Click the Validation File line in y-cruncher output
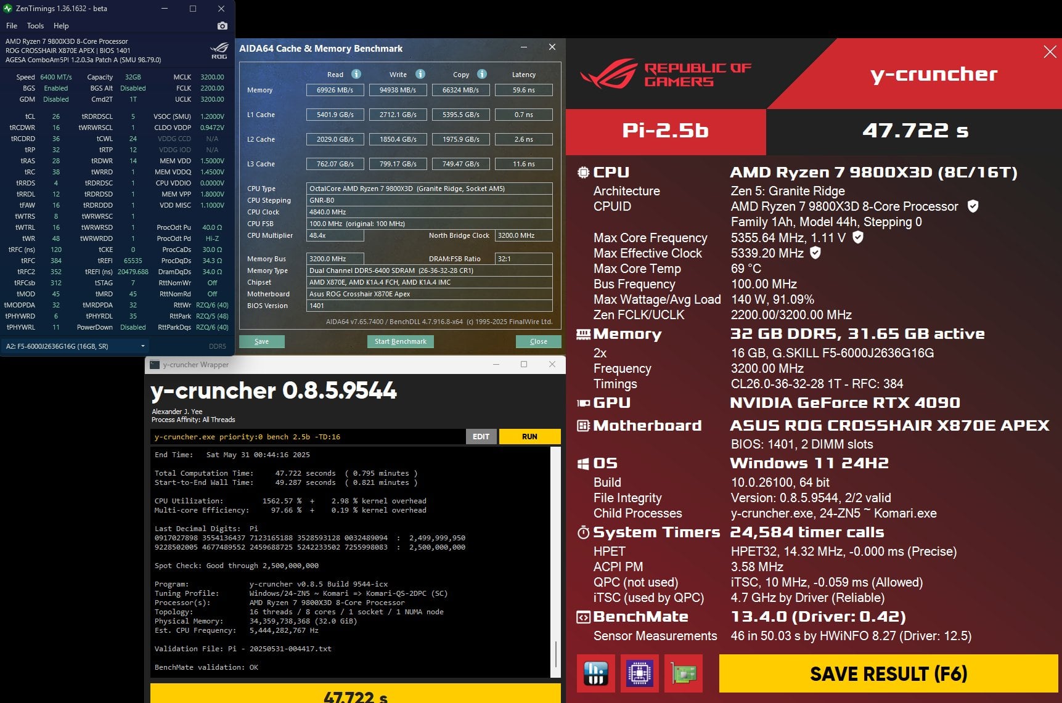 click(243, 649)
